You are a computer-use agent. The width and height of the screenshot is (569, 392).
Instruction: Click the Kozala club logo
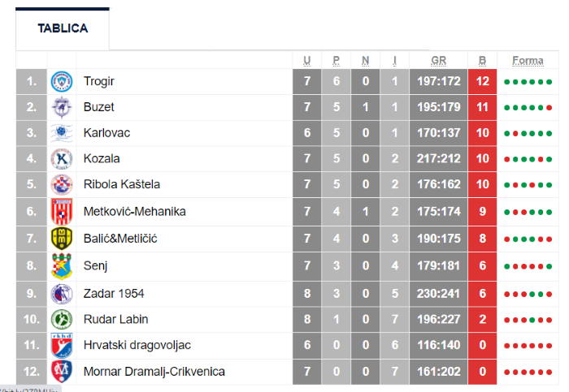pyautogui.click(x=62, y=159)
